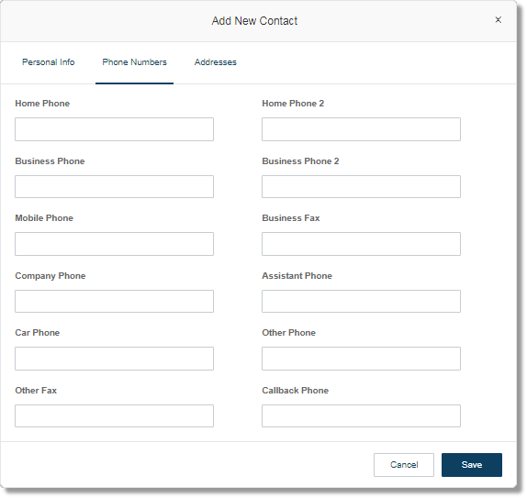Click the Other Fax input field
The width and height of the screenshot is (527, 498).
point(114,415)
